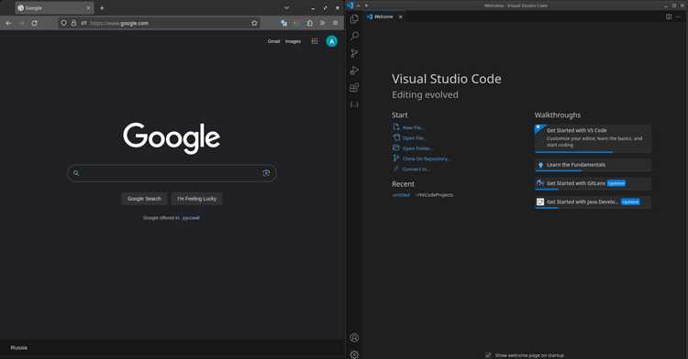Open the Extensions view in VS Code
Viewport: 688px width, 359px height.
(354, 88)
